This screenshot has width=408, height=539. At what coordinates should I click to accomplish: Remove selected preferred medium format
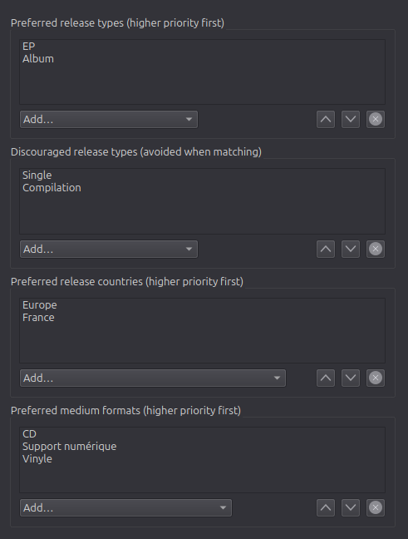[376, 507]
